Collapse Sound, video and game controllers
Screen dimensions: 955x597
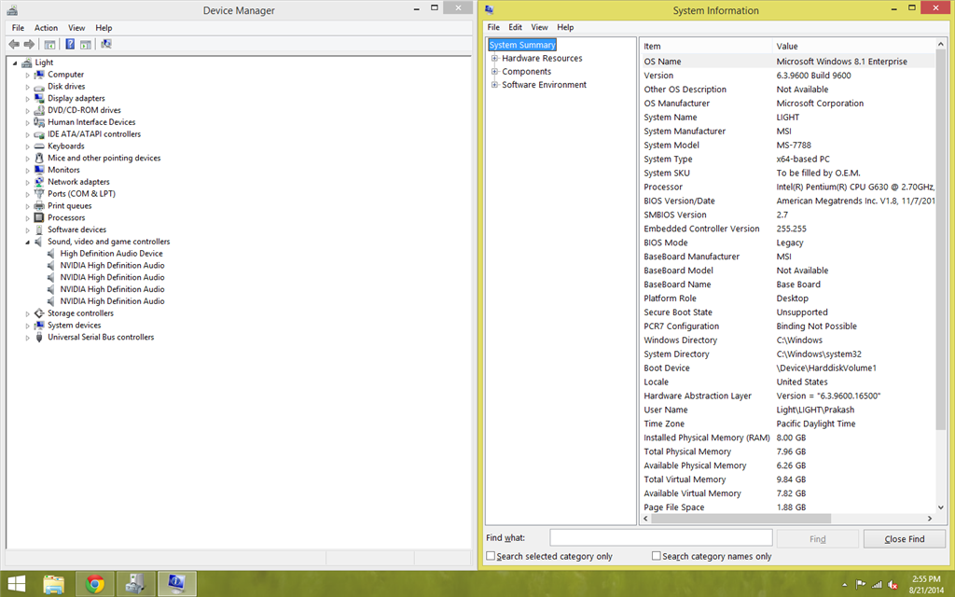27,243
